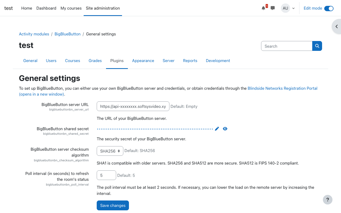Go to My courses
The height and width of the screenshot is (213, 341).
(x=71, y=8)
